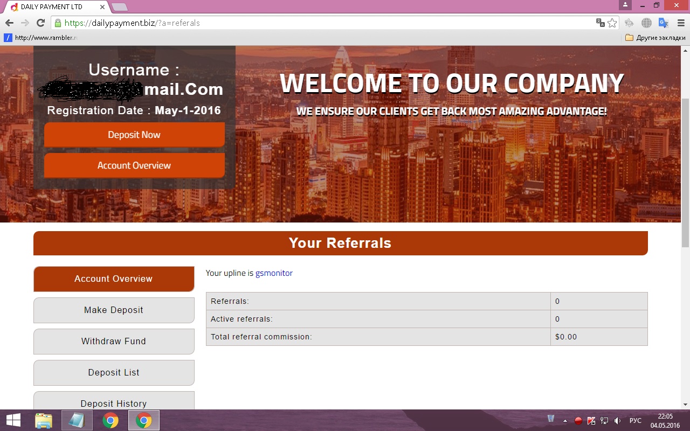690x431 pixels.
Task: Open the notepad-like app on the taskbar
Action: click(x=77, y=420)
